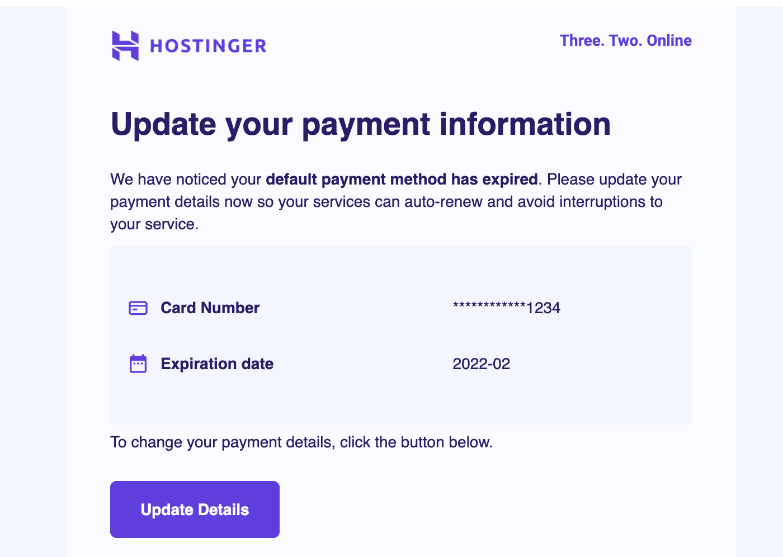Image resolution: width=783 pixels, height=557 pixels.
Task: Click the words 'We have noticed your'
Action: (x=186, y=180)
